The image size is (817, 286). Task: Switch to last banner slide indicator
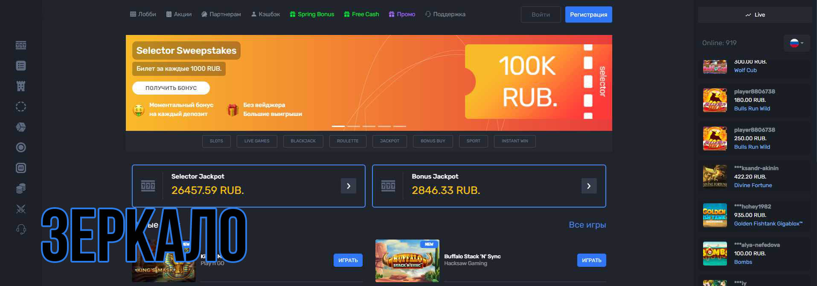point(400,126)
